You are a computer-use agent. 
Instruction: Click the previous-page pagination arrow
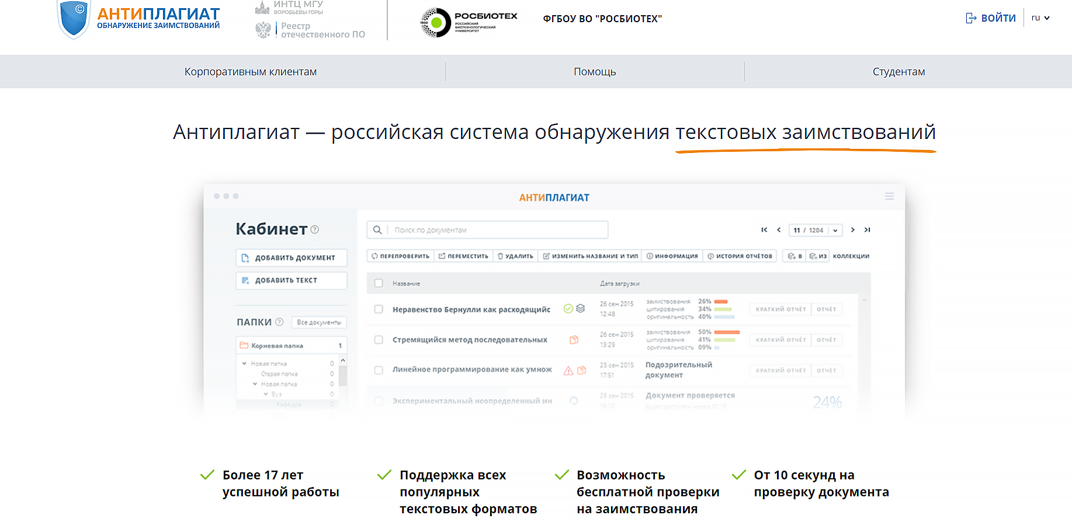pos(779,230)
